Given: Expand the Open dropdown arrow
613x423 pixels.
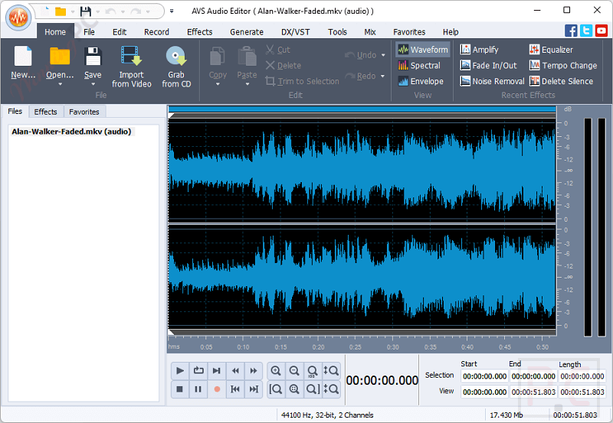Looking at the screenshot, I should pos(60,84).
